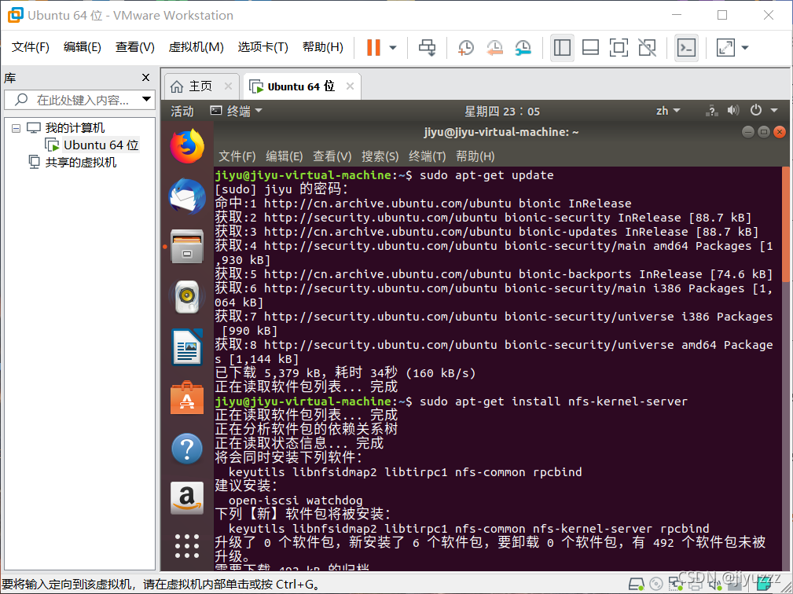
Task: Toggle the thumbnail bar view icon
Action: (591, 47)
